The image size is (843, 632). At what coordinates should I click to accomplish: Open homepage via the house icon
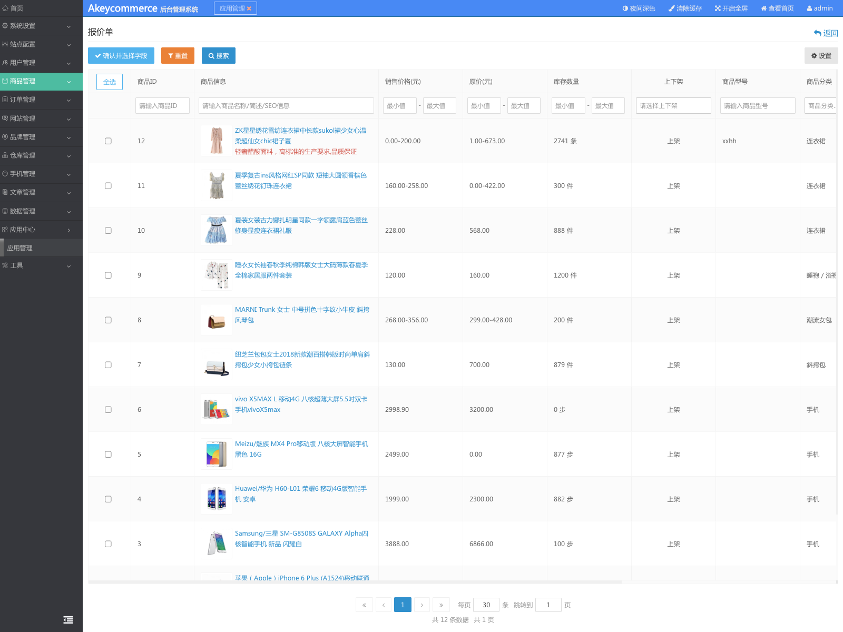tap(763, 8)
